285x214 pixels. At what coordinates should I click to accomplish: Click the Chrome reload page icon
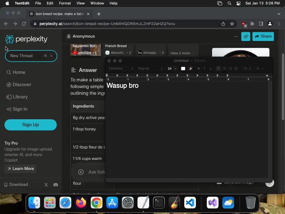click(x=24, y=24)
